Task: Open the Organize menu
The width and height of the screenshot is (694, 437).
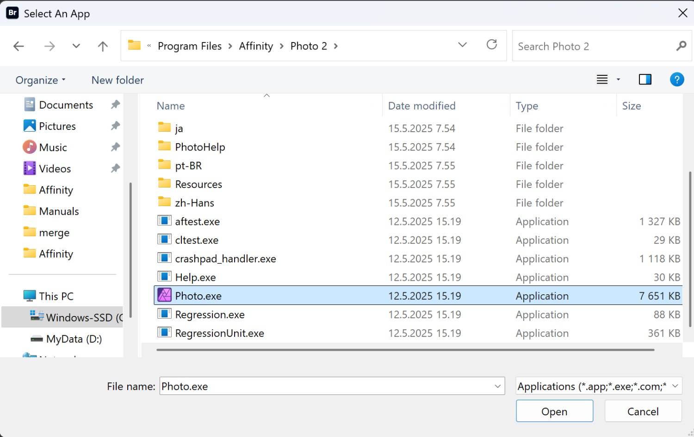Action: pyautogui.click(x=40, y=80)
